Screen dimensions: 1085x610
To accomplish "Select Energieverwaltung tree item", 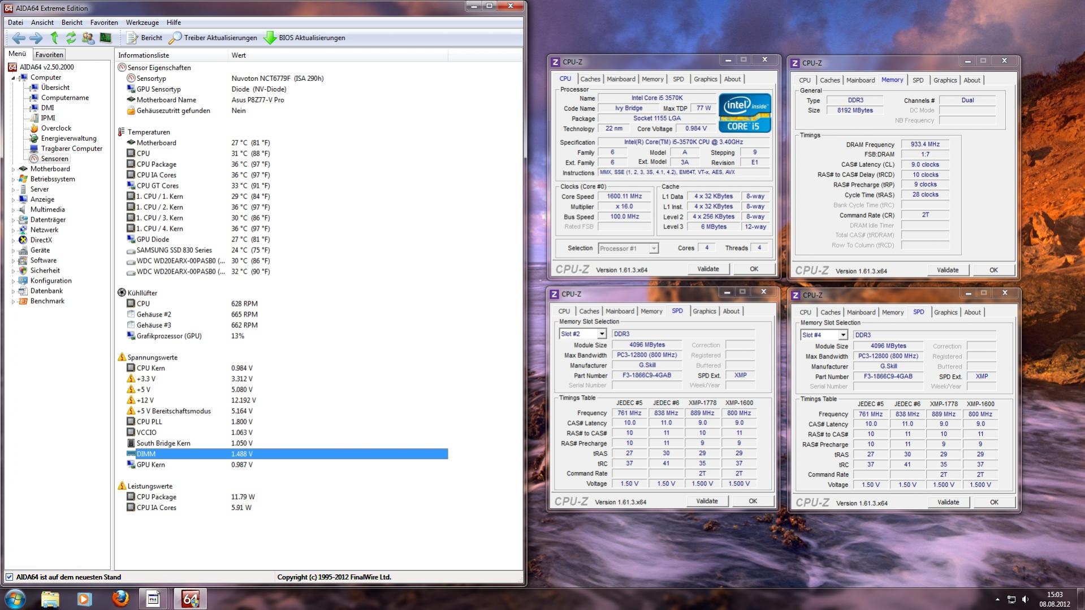I will click(68, 139).
